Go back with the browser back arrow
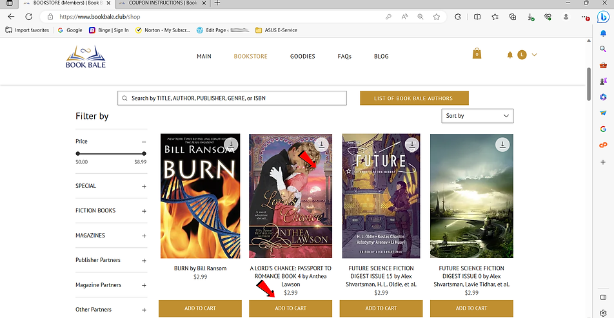Viewport: 614px width, 318px height. 11,17
